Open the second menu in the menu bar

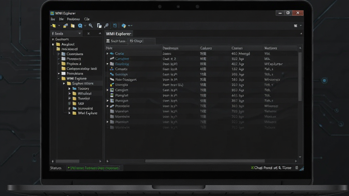(61, 19)
